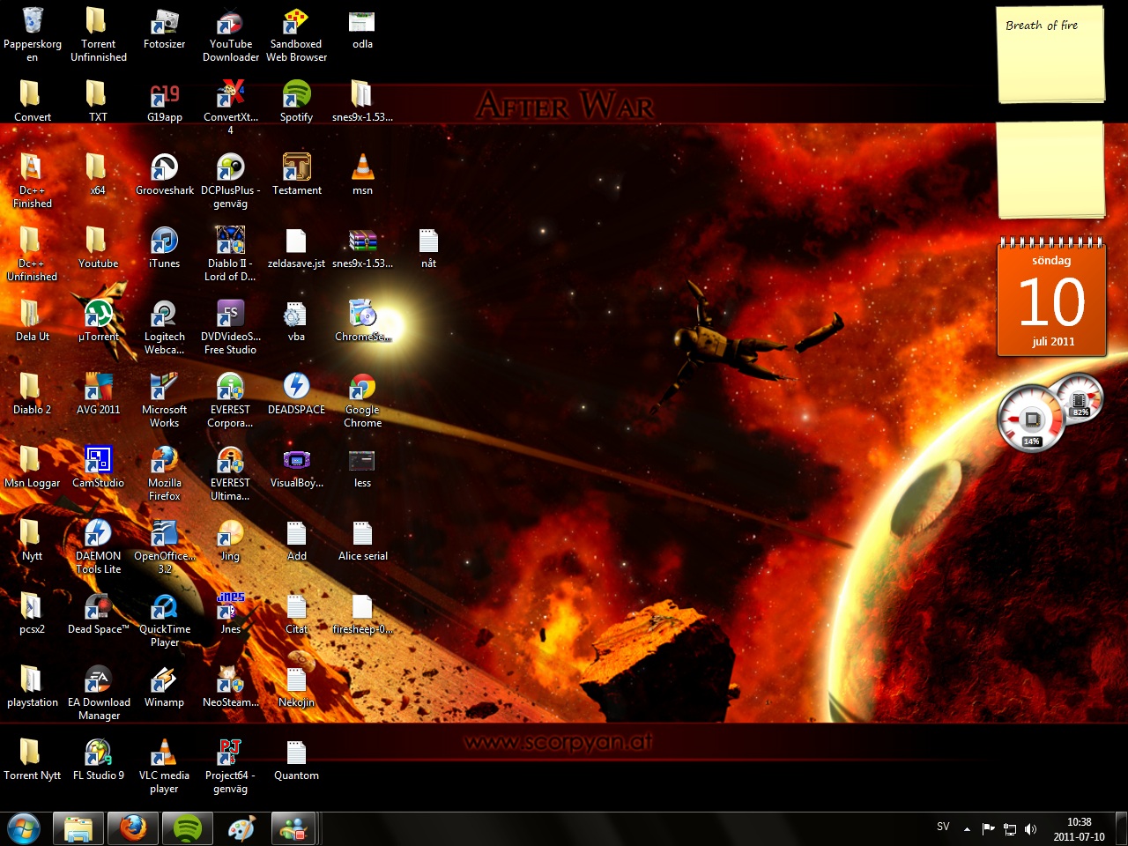Select the CamStudio desktop icon
The height and width of the screenshot is (846, 1128).
pyautogui.click(x=98, y=461)
